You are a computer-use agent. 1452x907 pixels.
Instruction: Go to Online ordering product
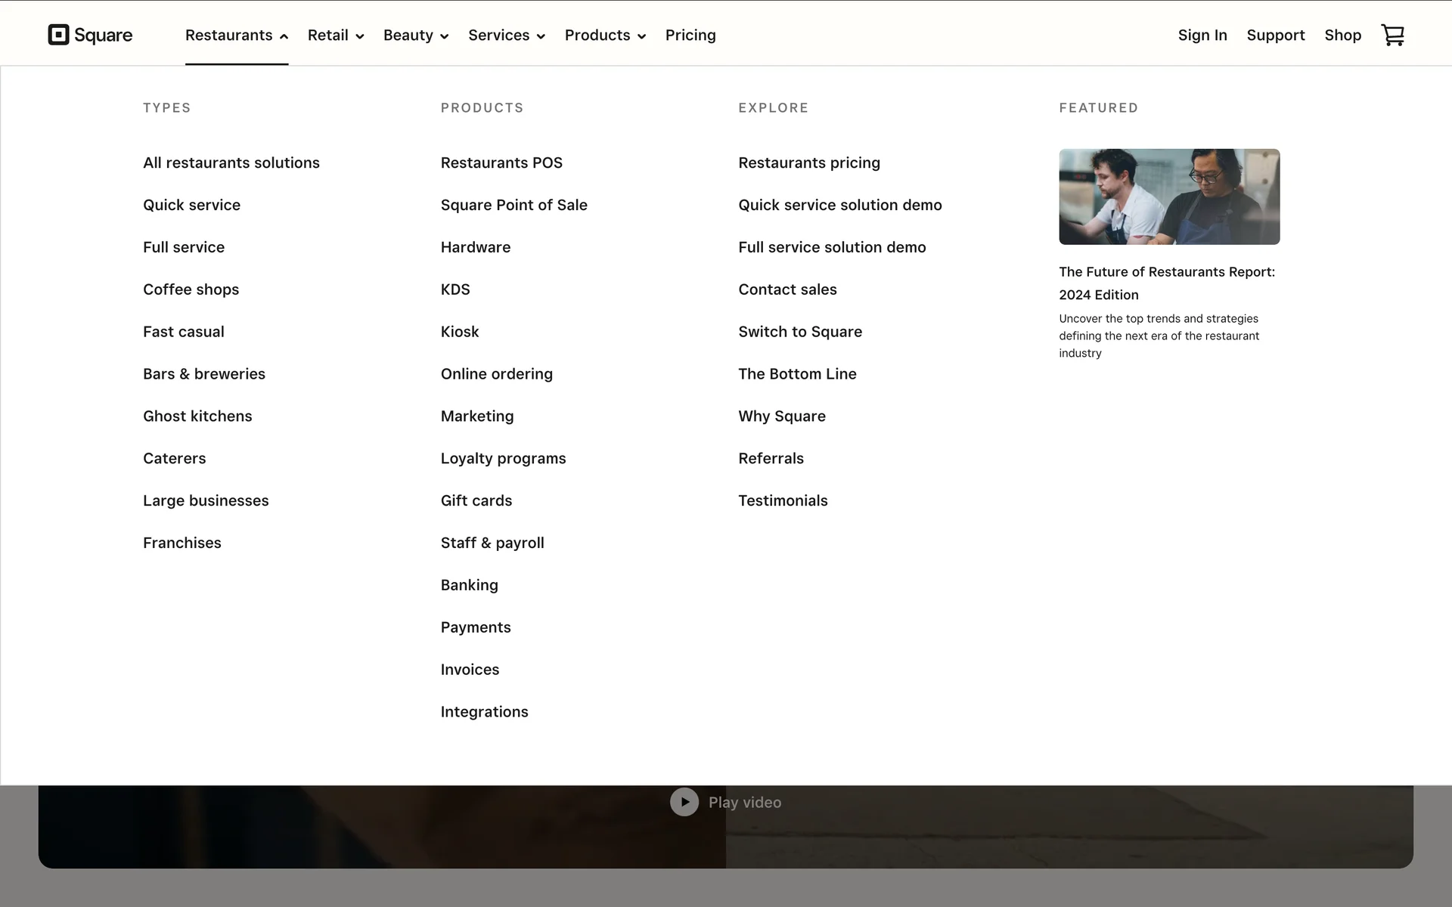496,374
